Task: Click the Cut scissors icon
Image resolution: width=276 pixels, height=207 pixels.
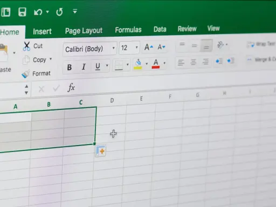Action: [26, 46]
